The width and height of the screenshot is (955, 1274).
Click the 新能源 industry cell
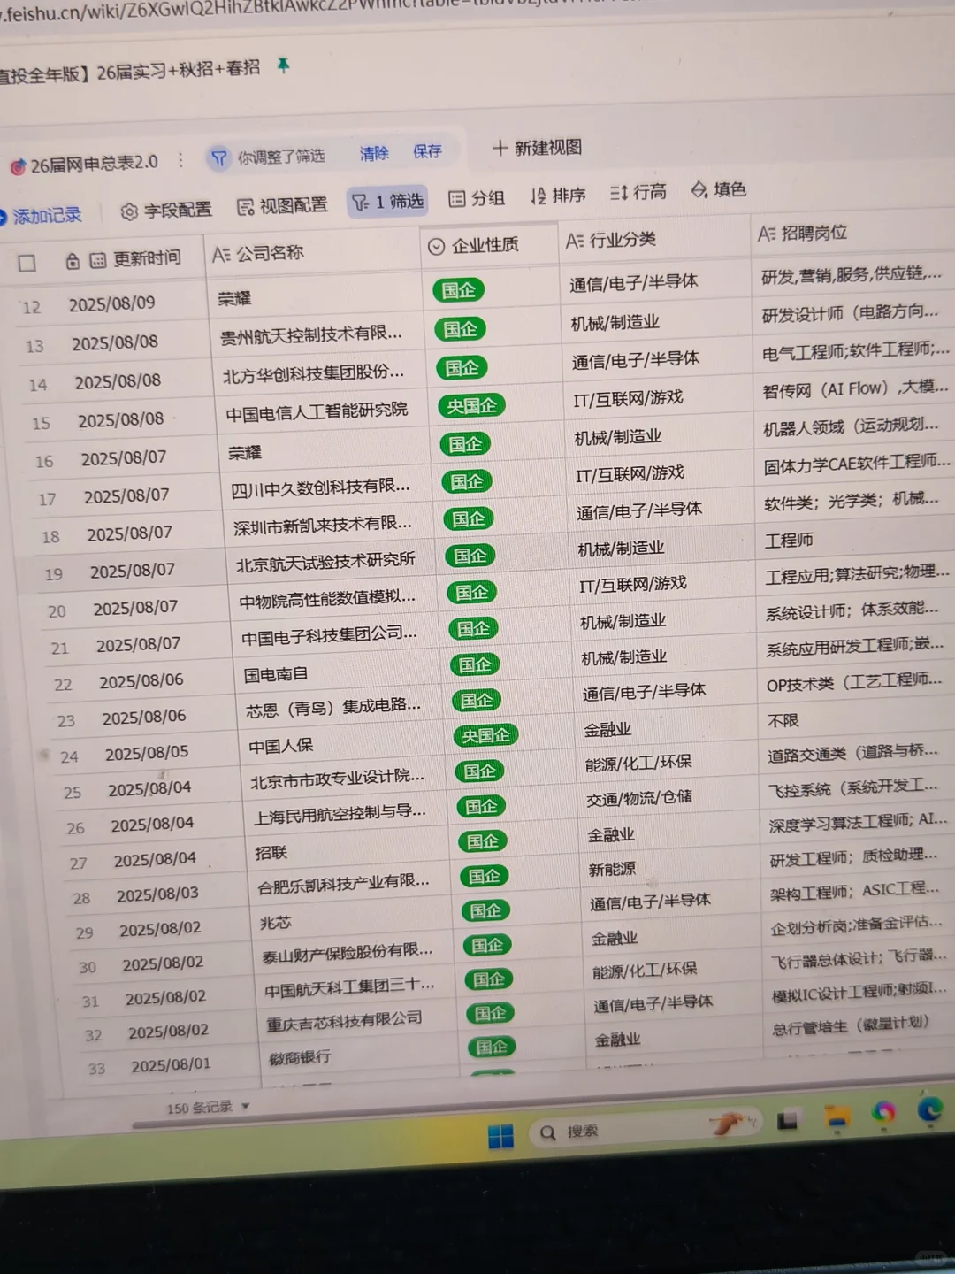pyautogui.click(x=612, y=870)
